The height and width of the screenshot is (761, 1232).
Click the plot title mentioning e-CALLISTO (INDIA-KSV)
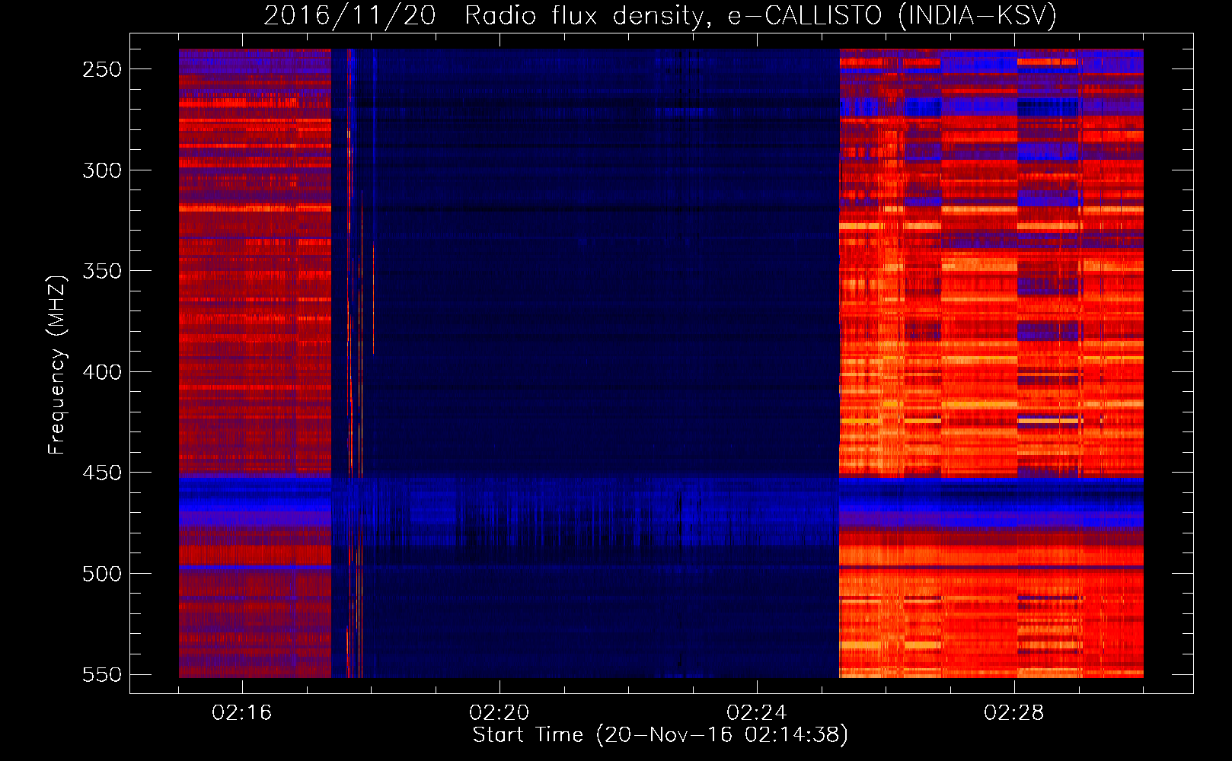pyautogui.click(x=660, y=15)
